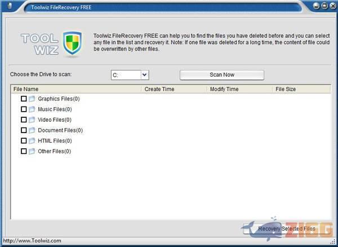The image size is (338, 247).
Task: Click Recovery Selected Files button
Action: [x=287, y=228]
